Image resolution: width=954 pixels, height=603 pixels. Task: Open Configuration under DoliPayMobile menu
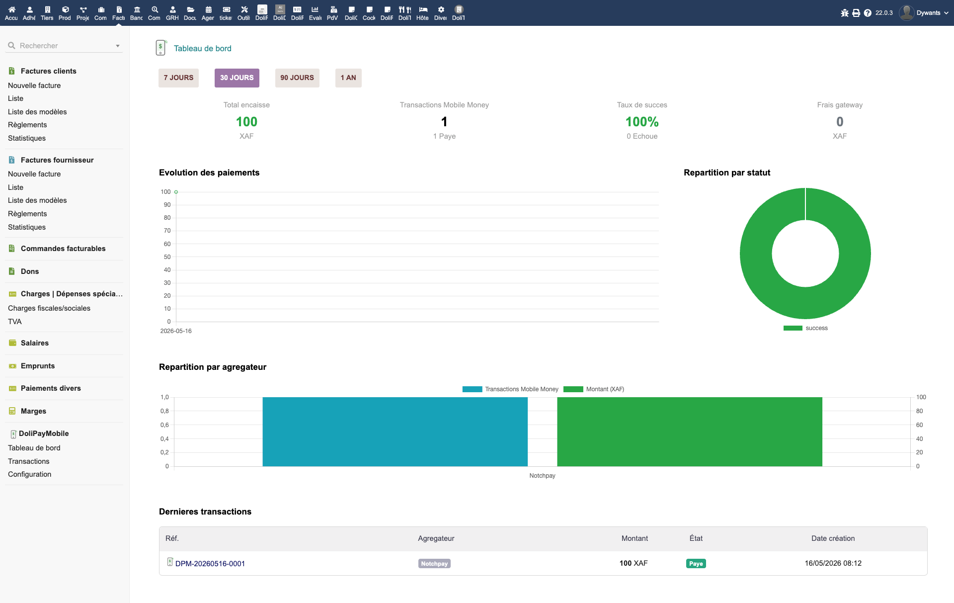[30, 474]
